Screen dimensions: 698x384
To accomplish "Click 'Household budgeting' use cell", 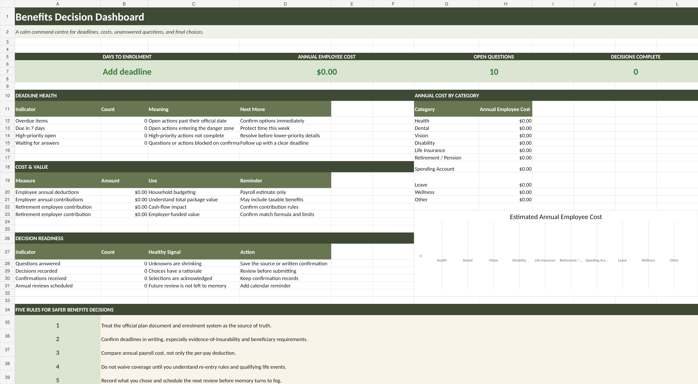I will pyautogui.click(x=194, y=192).
